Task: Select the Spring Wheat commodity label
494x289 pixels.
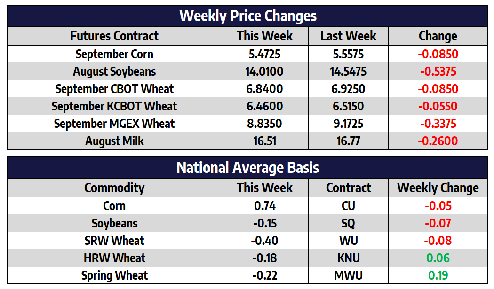Action: pyautogui.click(x=114, y=275)
